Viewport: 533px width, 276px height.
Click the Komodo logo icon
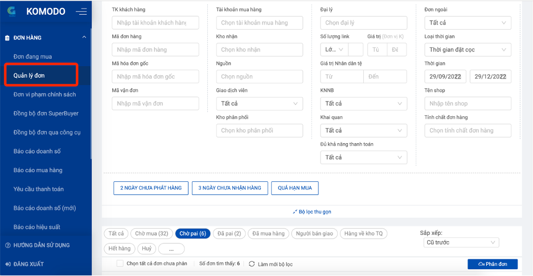(12, 11)
